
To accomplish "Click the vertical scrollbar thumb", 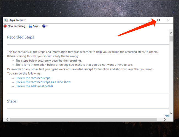I will pyautogui.click(x=171, y=39).
